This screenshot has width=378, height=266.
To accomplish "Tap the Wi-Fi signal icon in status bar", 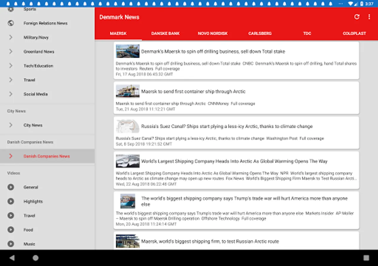I will click(351, 4).
